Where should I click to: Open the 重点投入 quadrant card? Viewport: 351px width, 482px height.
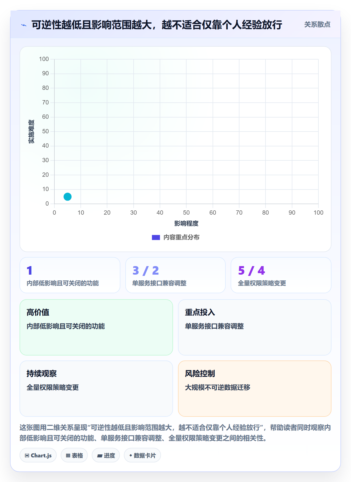(254, 327)
